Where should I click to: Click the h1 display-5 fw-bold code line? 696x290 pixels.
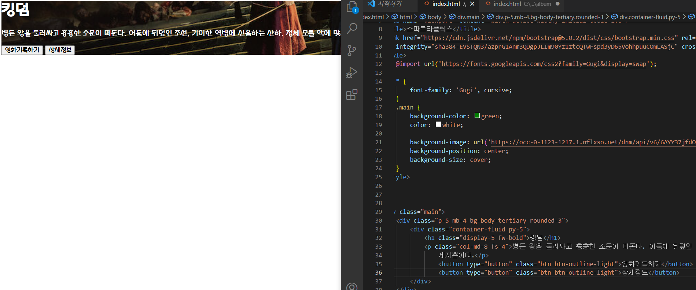click(492, 238)
